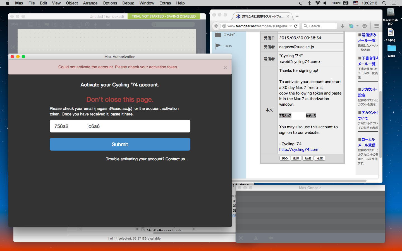Open the ToDo flag item in sidebar
The width and height of the screenshot is (402, 251).
224,46
